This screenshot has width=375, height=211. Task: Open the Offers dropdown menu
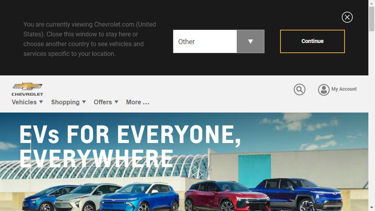pyautogui.click(x=106, y=102)
